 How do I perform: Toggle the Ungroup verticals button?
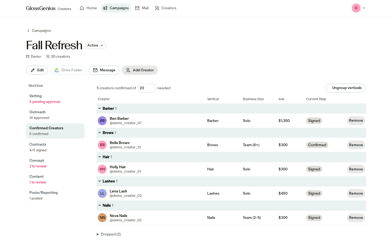point(346,88)
